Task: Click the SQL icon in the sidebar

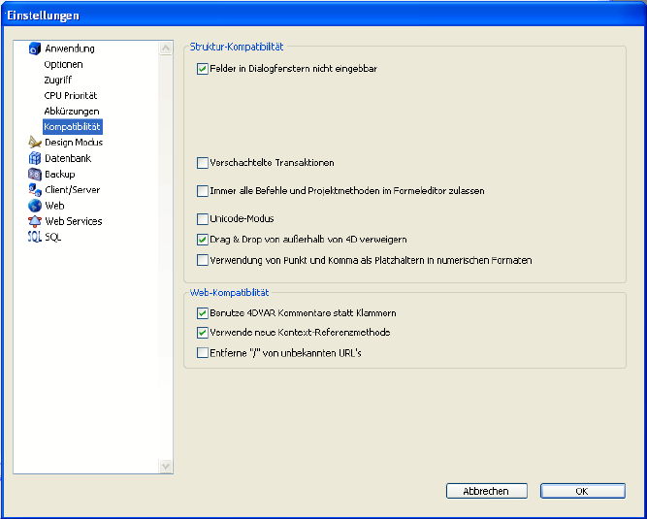Action: tap(35, 238)
